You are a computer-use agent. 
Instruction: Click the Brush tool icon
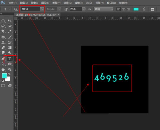click(x=10, y=37)
